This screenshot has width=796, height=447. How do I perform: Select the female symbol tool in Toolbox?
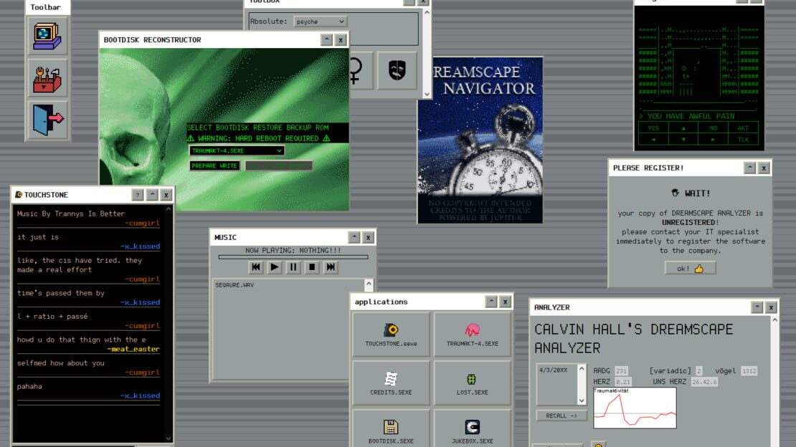coord(356,70)
